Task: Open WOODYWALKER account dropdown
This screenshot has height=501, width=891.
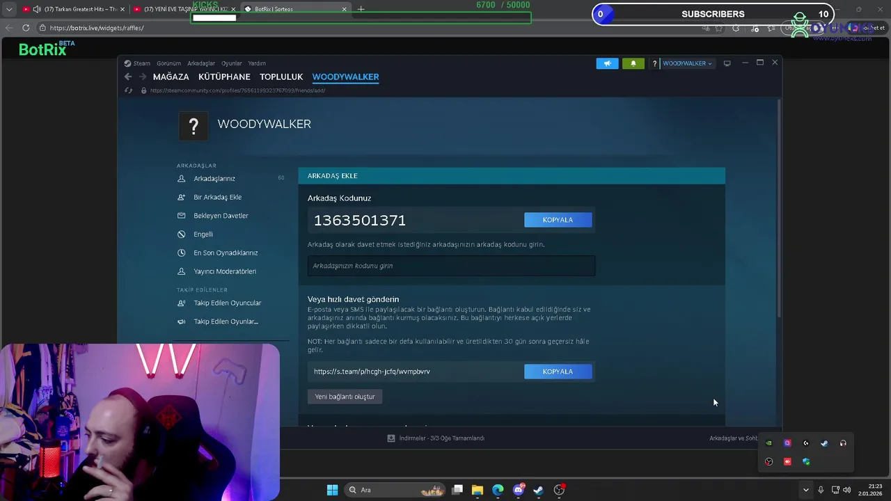Action: point(687,63)
